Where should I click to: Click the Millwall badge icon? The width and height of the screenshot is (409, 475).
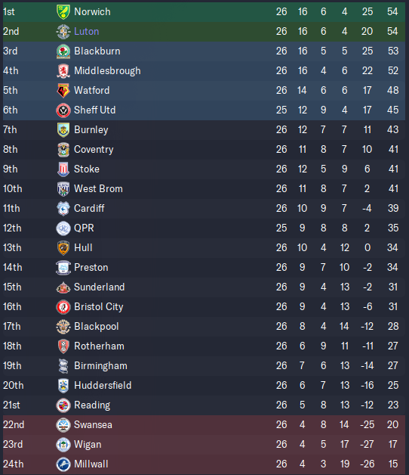pyautogui.click(x=63, y=464)
